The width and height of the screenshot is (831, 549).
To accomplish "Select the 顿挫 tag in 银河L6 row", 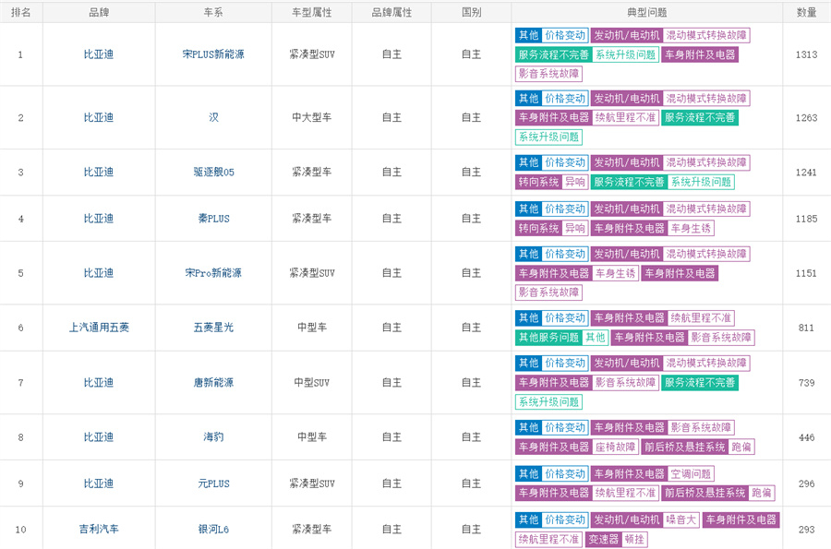I will (634, 539).
